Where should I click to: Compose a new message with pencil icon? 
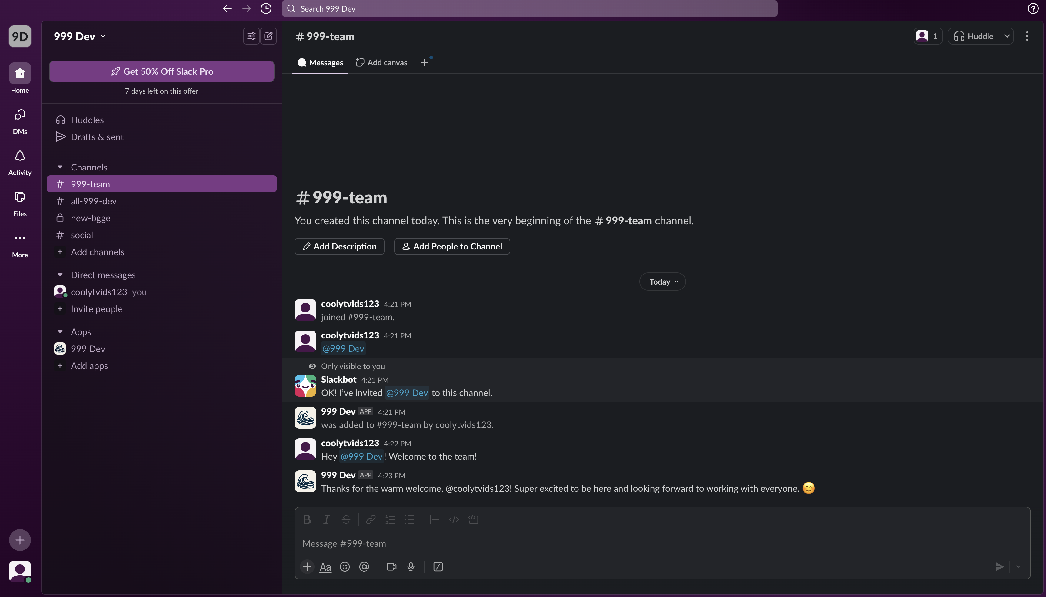268,36
